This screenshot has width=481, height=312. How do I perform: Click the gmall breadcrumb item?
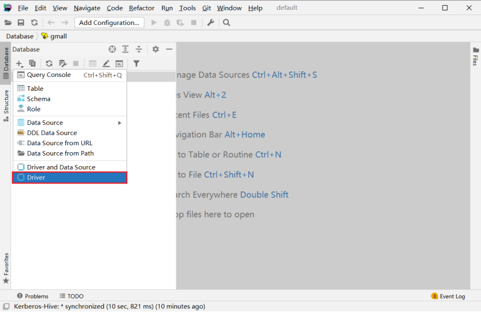[54, 36]
